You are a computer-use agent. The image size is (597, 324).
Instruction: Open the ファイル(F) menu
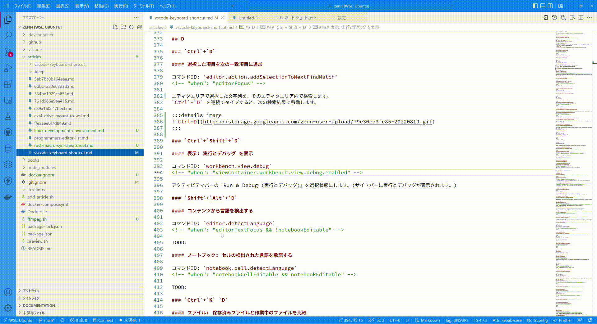coord(23,6)
